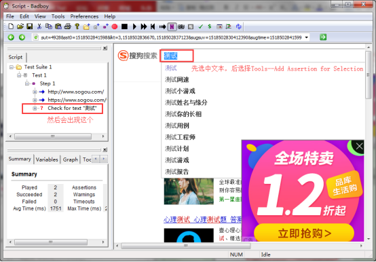The height and width of the screenshot is (262, 376).
Task: Toggle the purple N record mode button
Action: click(172, 26)
